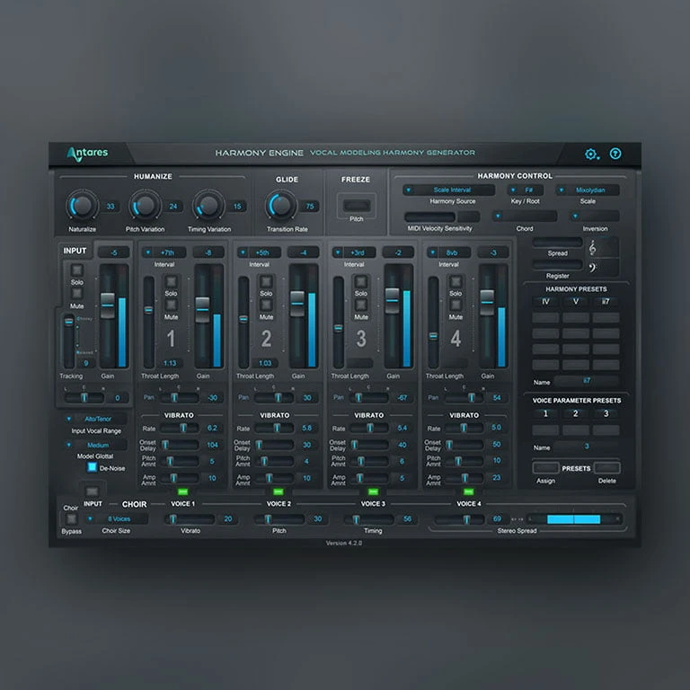This screenshot has width=690, height=690.
Task: Open the Scale dropdown showing Mixolydian
Action: point(588,190)
